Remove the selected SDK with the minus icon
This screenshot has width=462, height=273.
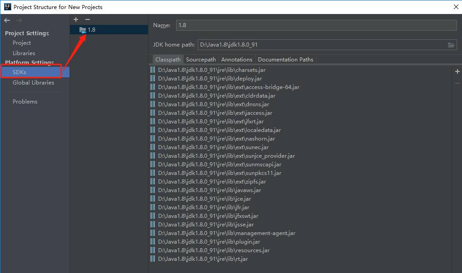(88, 19)
